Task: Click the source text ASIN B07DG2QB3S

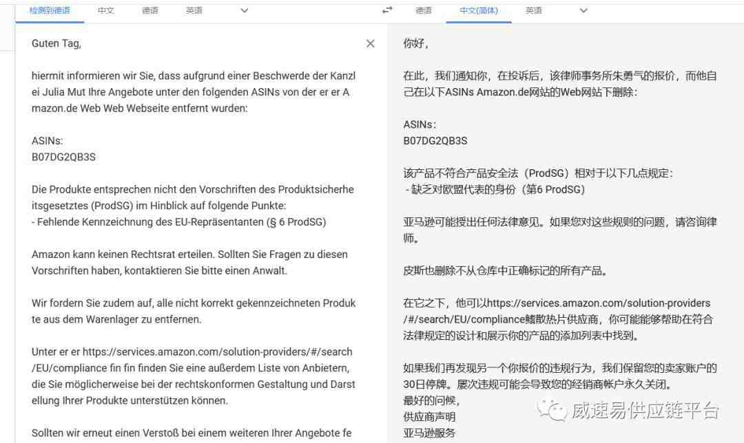Action: click(x=63, y=158)
